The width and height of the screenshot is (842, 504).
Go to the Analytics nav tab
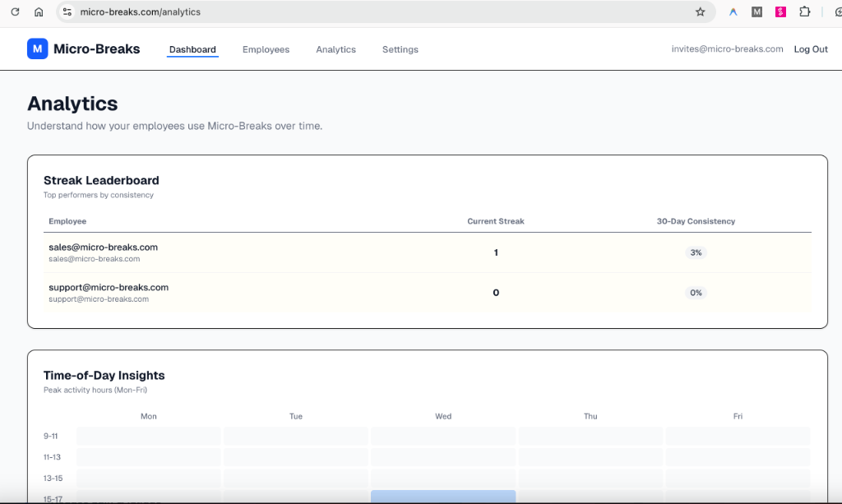point(335,49)
